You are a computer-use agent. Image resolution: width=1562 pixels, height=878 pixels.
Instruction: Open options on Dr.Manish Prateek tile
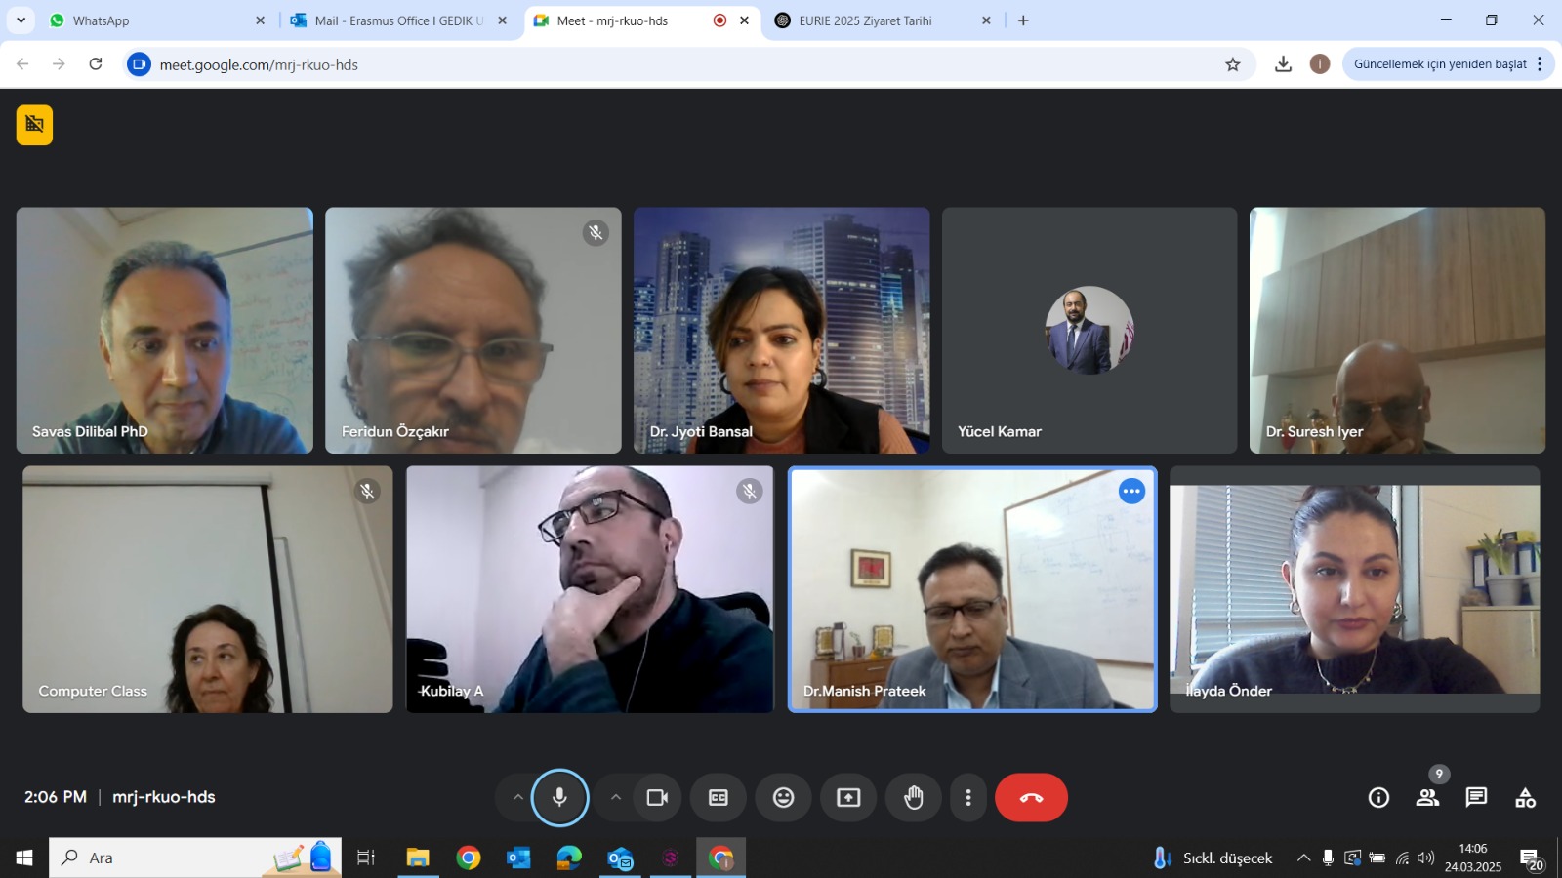(x=1131, y=491)
